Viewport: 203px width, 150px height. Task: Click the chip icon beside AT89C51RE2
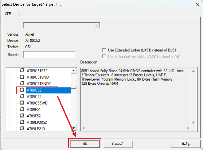(22, 70)
